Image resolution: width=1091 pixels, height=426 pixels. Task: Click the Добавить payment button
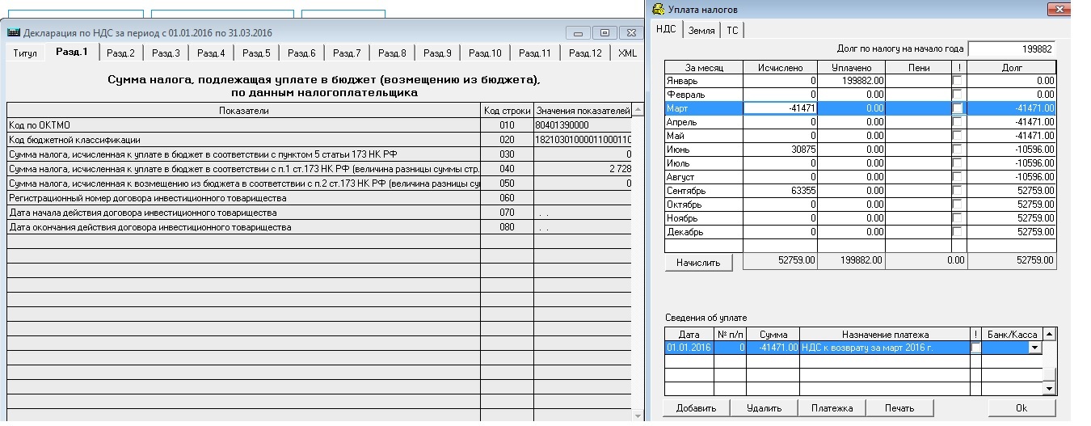pos(696,408)
